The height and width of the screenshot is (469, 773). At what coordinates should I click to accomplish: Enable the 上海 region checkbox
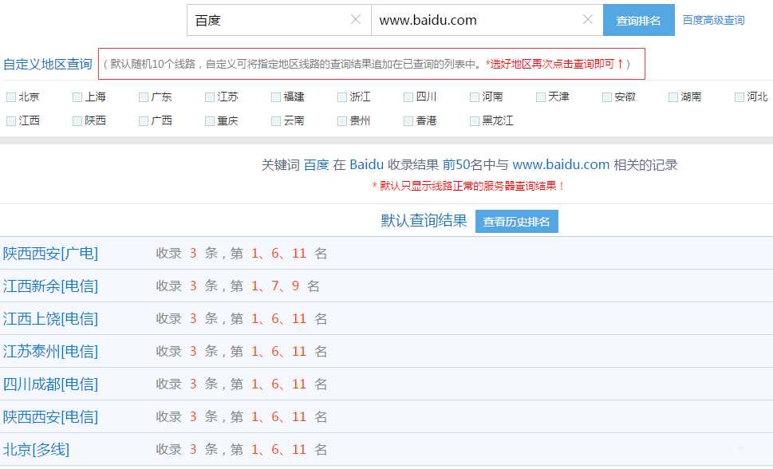pyautogui.click(x=76, y=96)
